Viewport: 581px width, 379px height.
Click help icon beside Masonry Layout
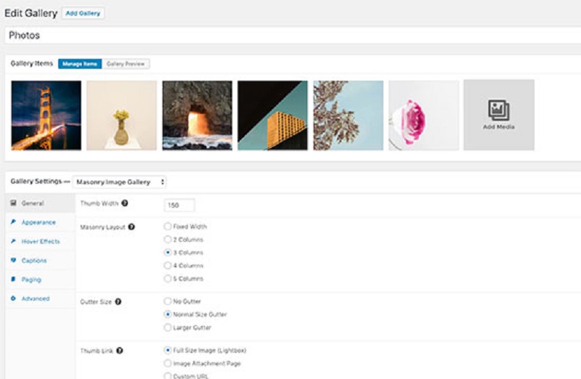[x=131, y=227]
